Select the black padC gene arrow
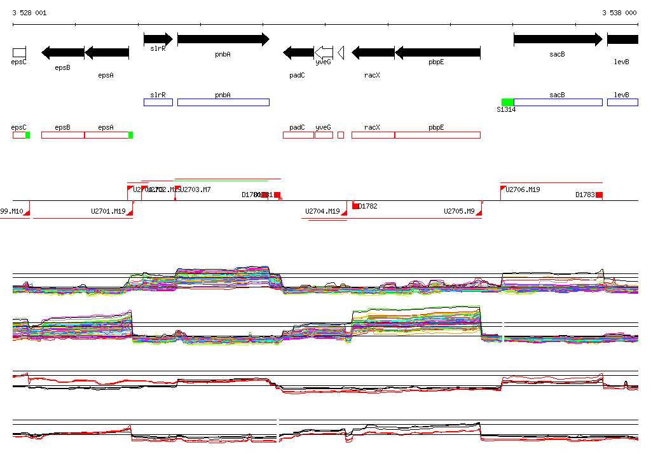 299,53
